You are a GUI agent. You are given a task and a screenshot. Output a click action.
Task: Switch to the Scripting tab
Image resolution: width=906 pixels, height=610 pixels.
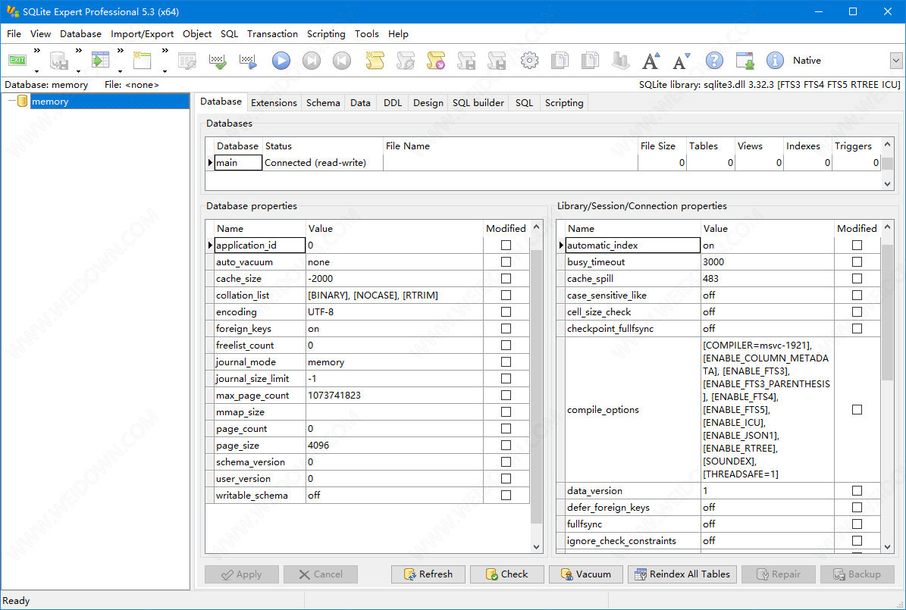(x=564, y=103)
